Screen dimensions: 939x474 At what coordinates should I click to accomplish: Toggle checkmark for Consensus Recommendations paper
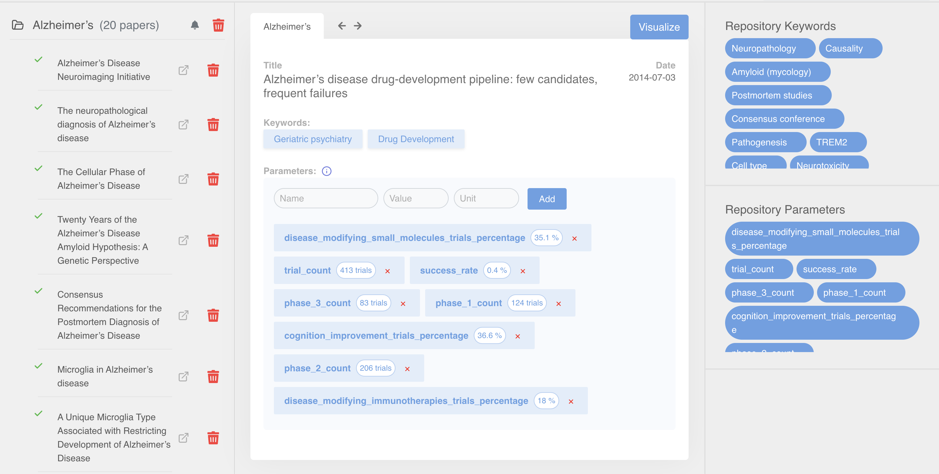click(x=38, y=291)
